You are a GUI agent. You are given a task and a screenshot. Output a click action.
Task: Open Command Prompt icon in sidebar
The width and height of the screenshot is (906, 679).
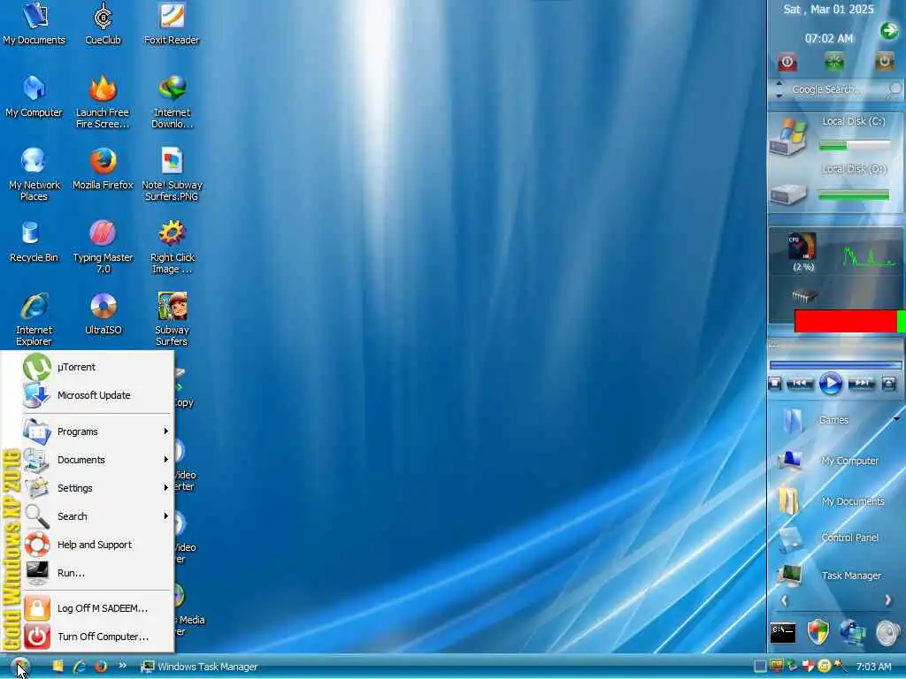point(783,633)
